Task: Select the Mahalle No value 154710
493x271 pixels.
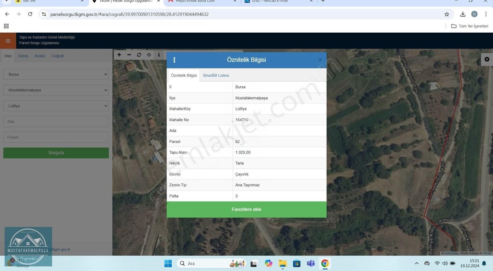Action: (x=242, y=120)
